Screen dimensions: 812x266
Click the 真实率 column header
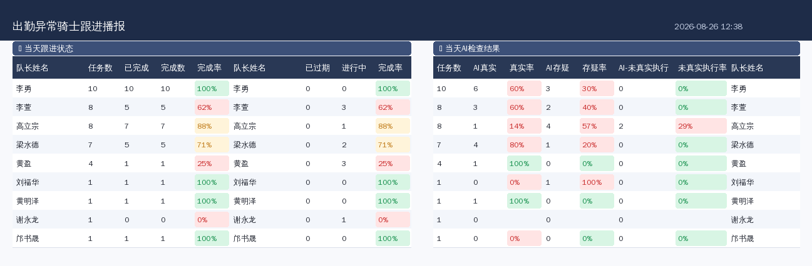[522, 67]
